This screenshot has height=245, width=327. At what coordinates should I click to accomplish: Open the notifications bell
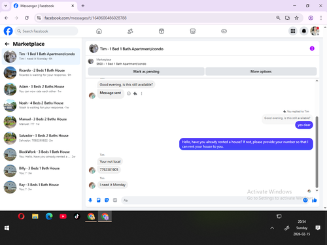click(x=304, y=31)
